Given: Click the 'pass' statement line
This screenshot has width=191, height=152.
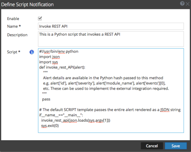Looking at the screenshot, I should 46,99.
